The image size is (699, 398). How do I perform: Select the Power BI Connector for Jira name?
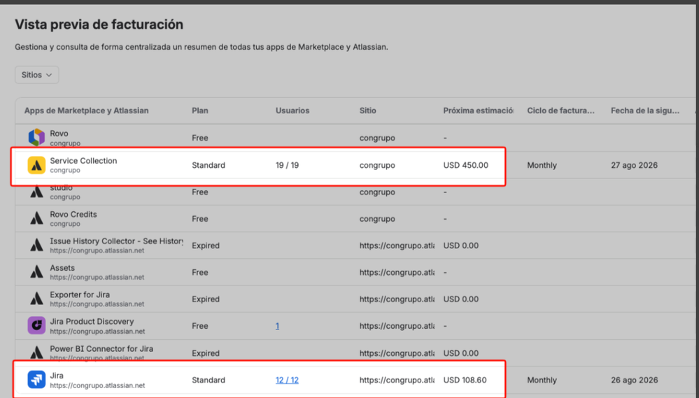(101, 348)
